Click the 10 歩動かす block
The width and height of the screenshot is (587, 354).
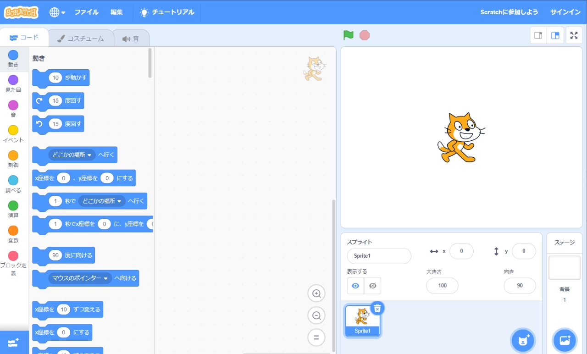61,78
